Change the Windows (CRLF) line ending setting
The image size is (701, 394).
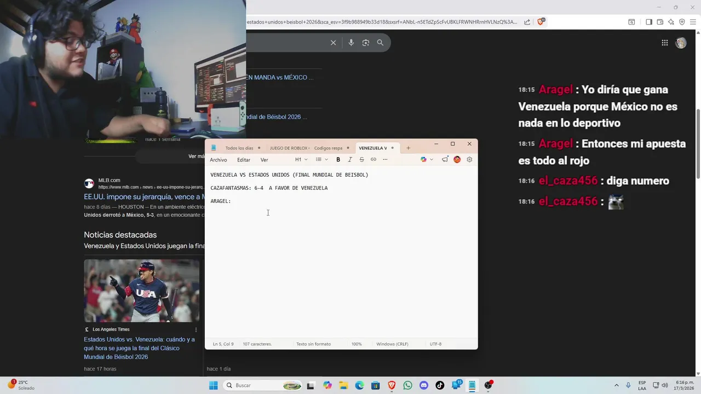pyautogui.click(x=392, y=344)
